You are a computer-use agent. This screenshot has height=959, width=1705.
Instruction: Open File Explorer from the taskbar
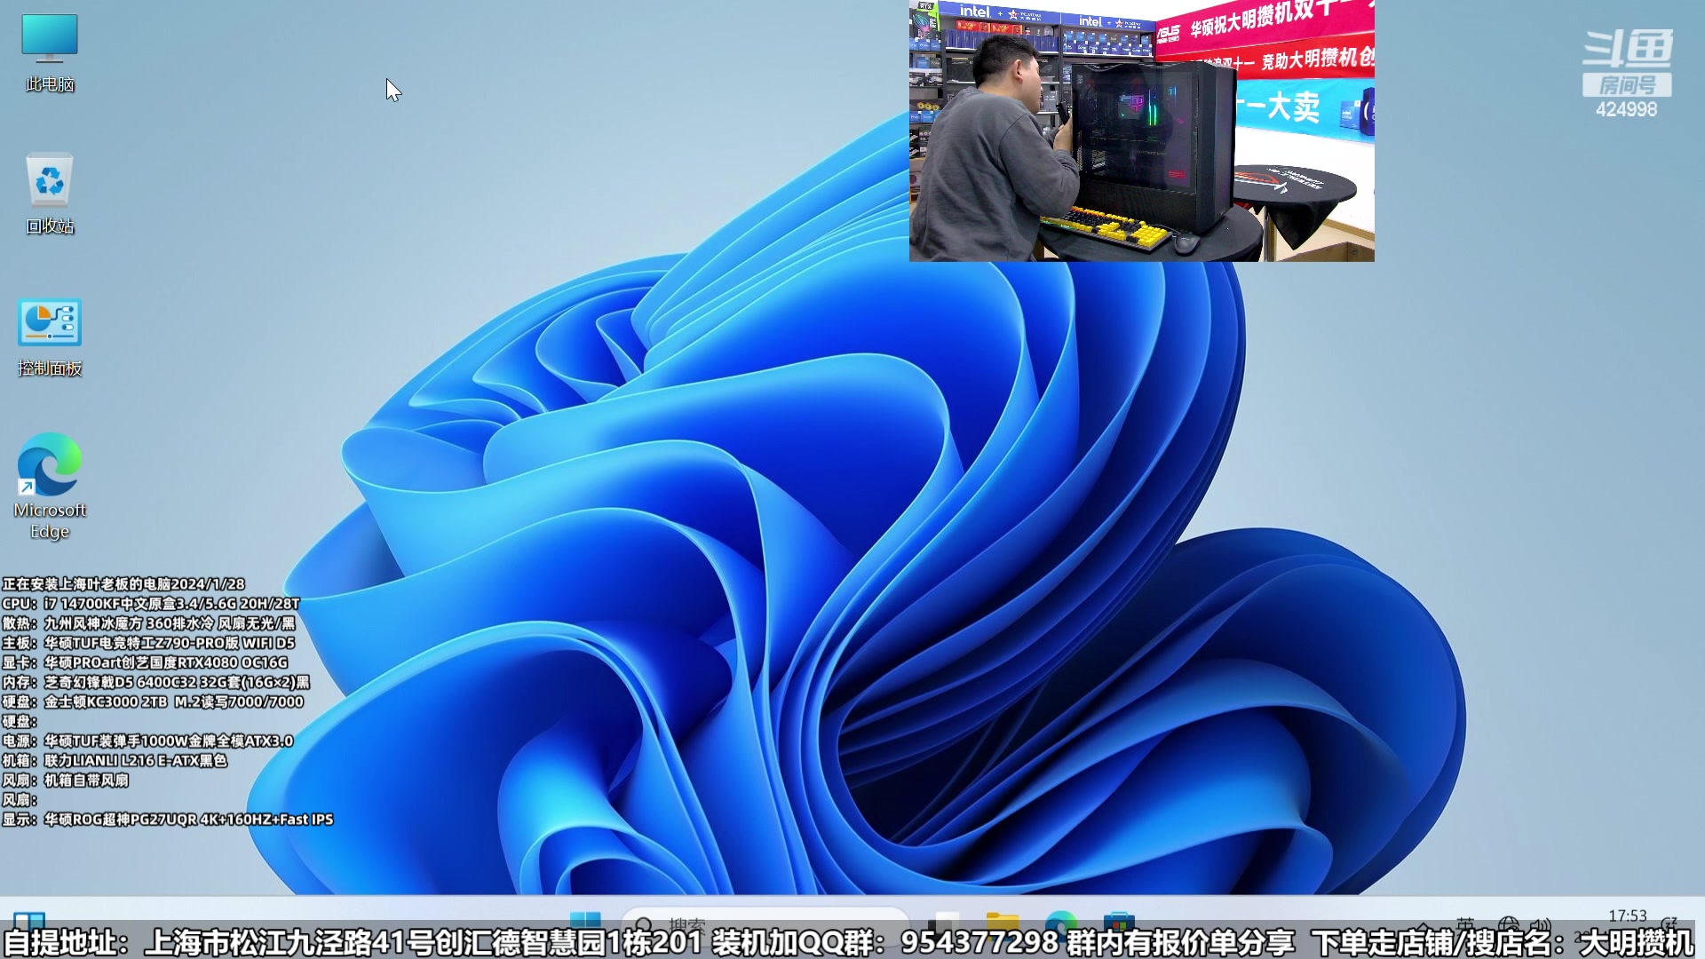(1003, 922)
